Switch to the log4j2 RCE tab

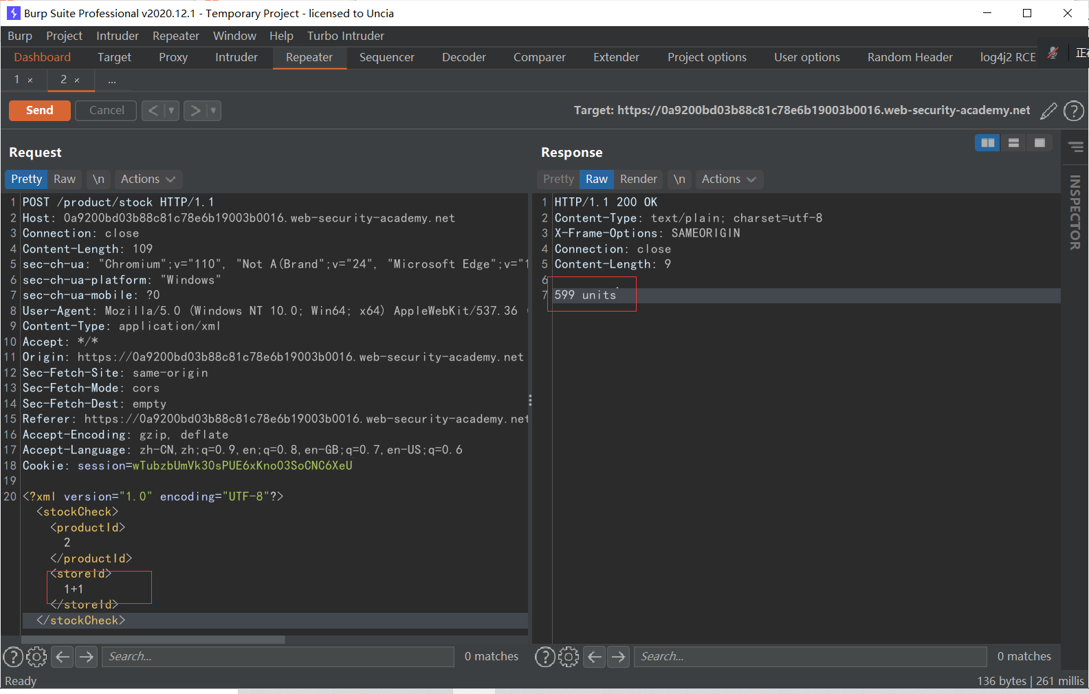click(1008, 57)
